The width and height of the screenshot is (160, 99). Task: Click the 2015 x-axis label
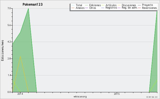coord(117,94)
